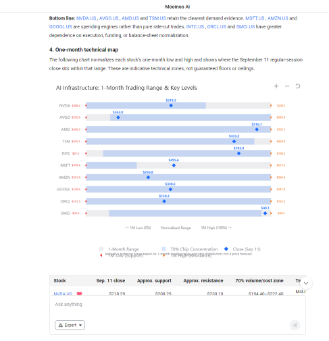Focus the Ask anything input field
329x341 pixels.
178,306
